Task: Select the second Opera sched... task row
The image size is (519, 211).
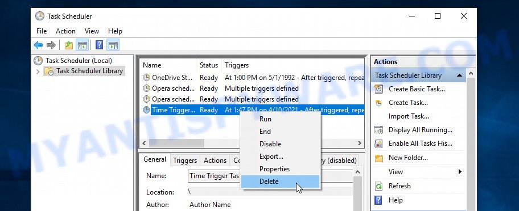Action: (253, 99)
